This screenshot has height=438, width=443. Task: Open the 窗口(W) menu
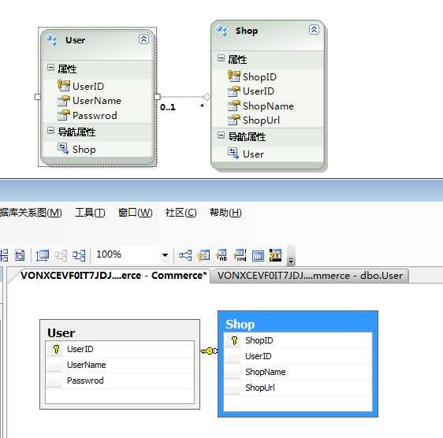click(136, 213)
